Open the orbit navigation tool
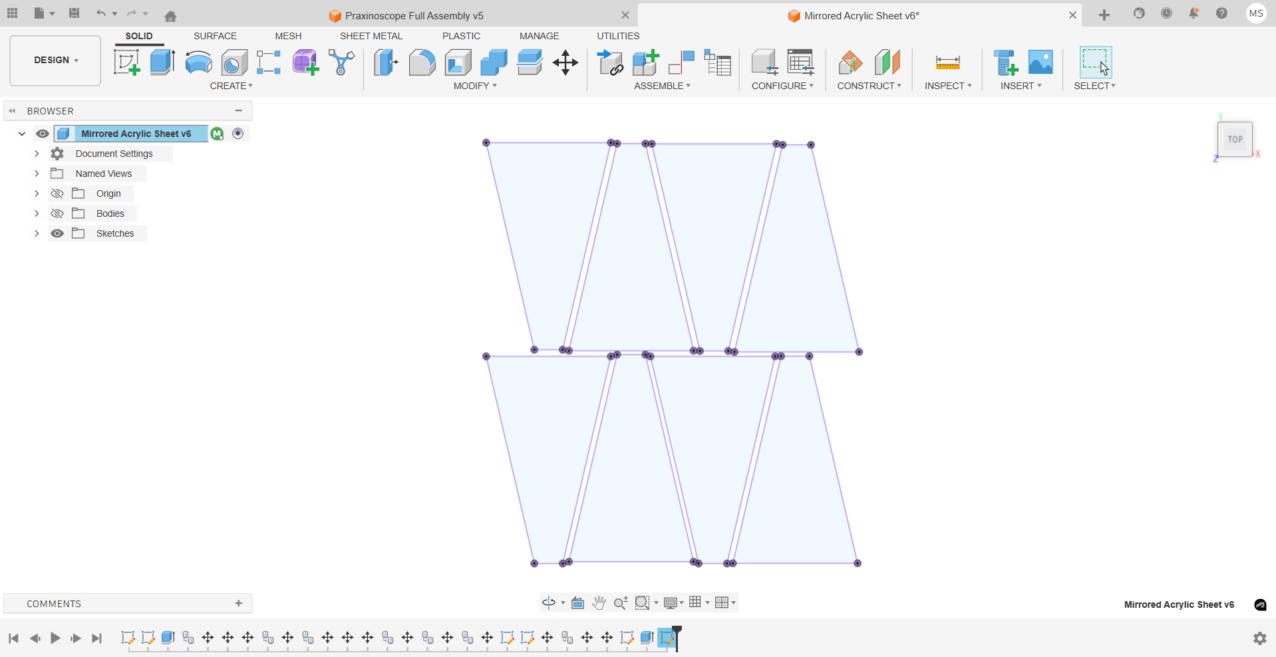Viewport: 1276px width, 657px height. click(x=549, y=602)
